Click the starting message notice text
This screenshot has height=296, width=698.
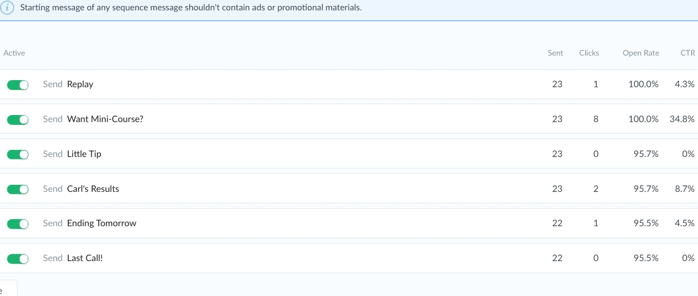click(x=190, y=8)
